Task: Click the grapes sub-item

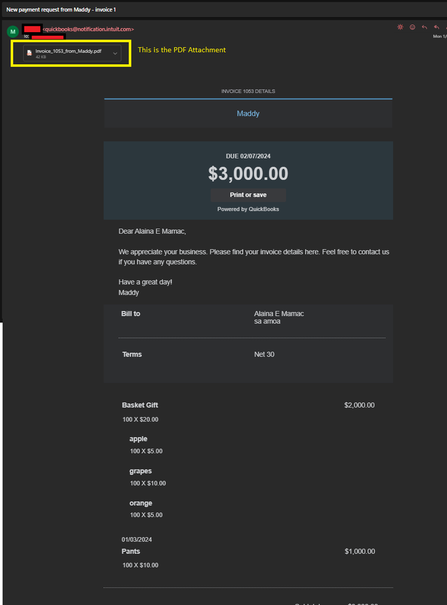Action: click(141, 471)
